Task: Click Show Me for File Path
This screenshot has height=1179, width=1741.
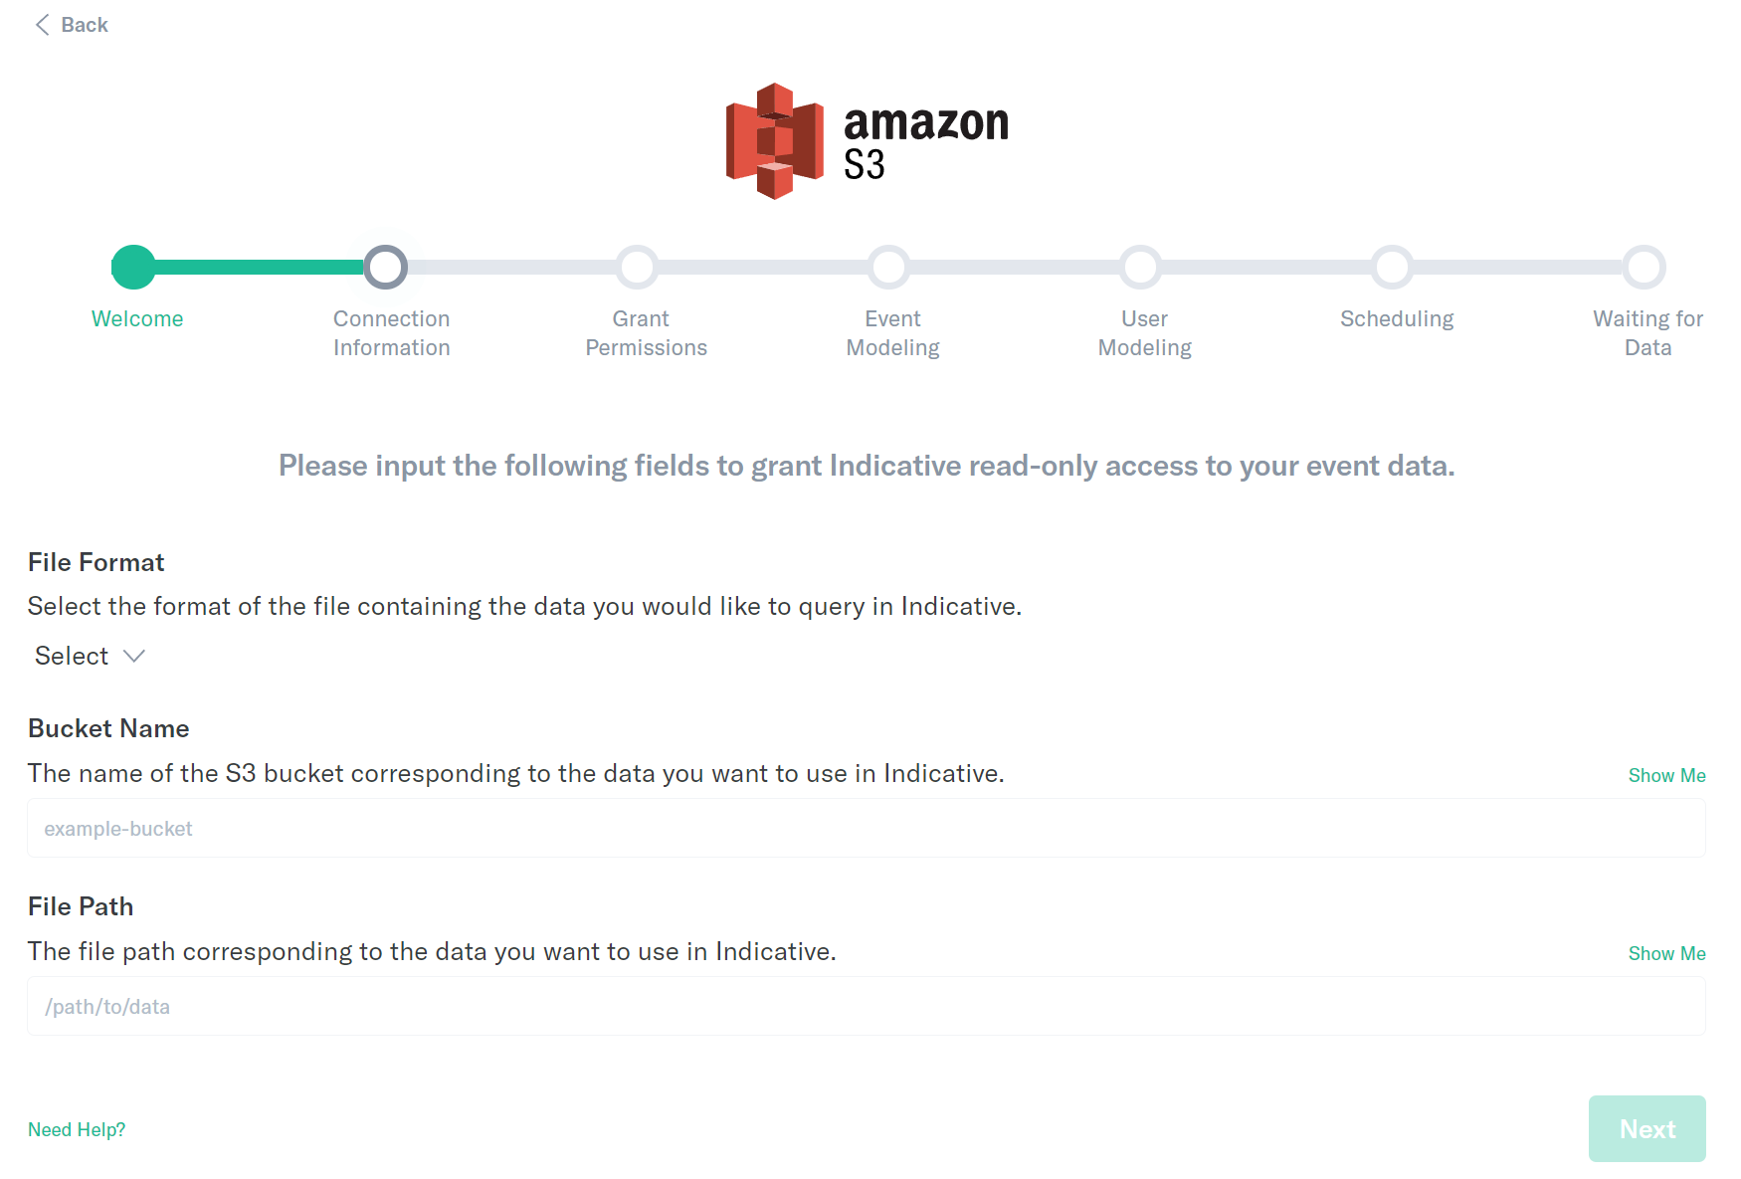Action: click(x=1666, y=953)
